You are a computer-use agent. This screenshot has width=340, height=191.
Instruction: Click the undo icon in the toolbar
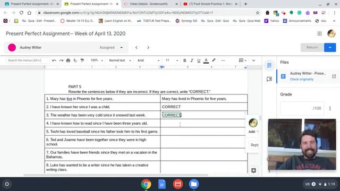tap(54, 60)
